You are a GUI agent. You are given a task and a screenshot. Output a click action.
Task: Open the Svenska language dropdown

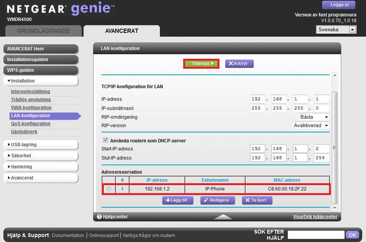coord(336,30)
